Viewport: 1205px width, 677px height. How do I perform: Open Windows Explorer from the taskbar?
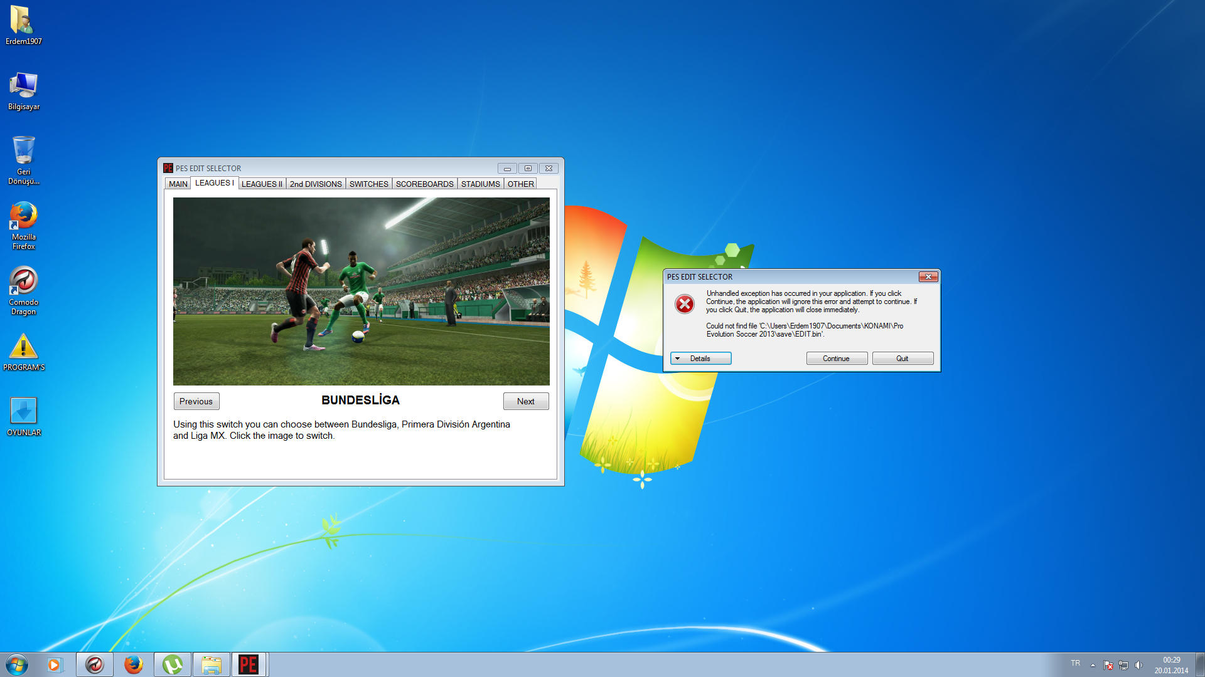(x=211, y=664)
